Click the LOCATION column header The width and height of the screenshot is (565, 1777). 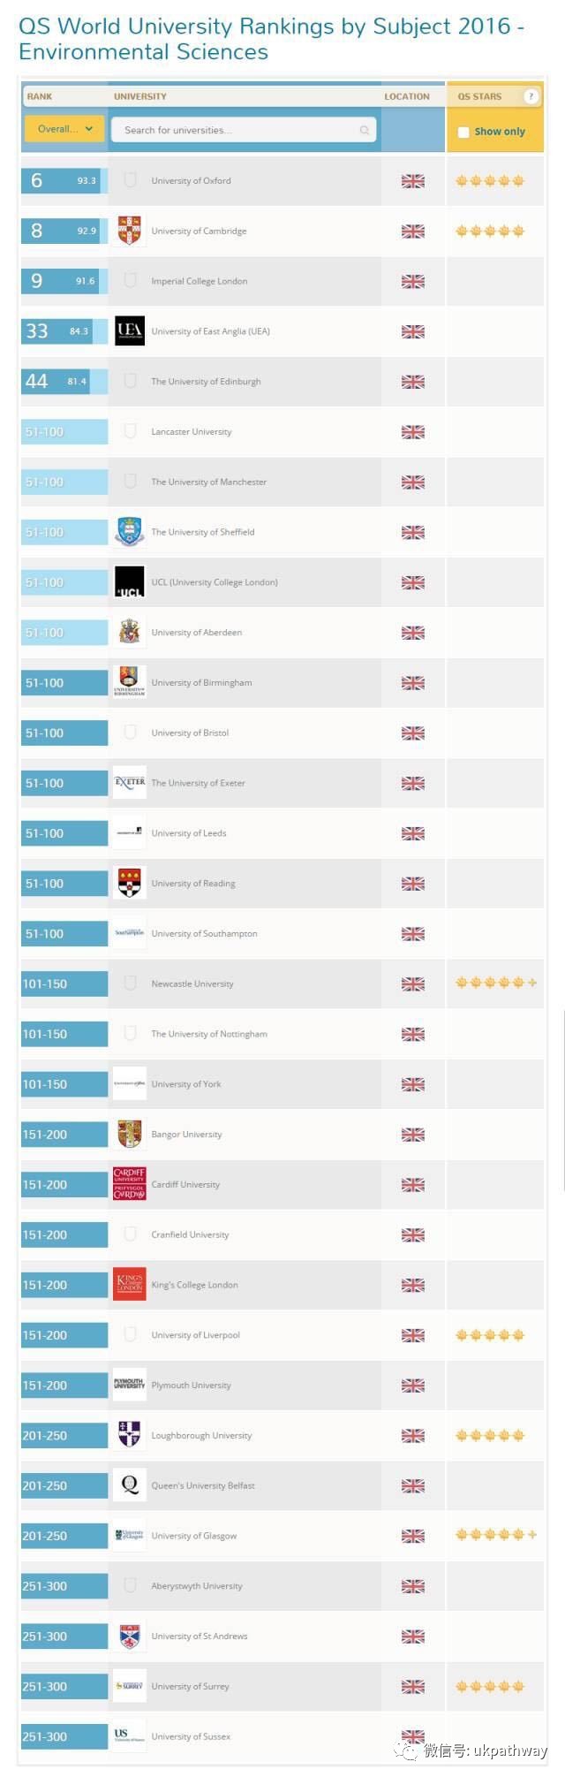point(407,96)
